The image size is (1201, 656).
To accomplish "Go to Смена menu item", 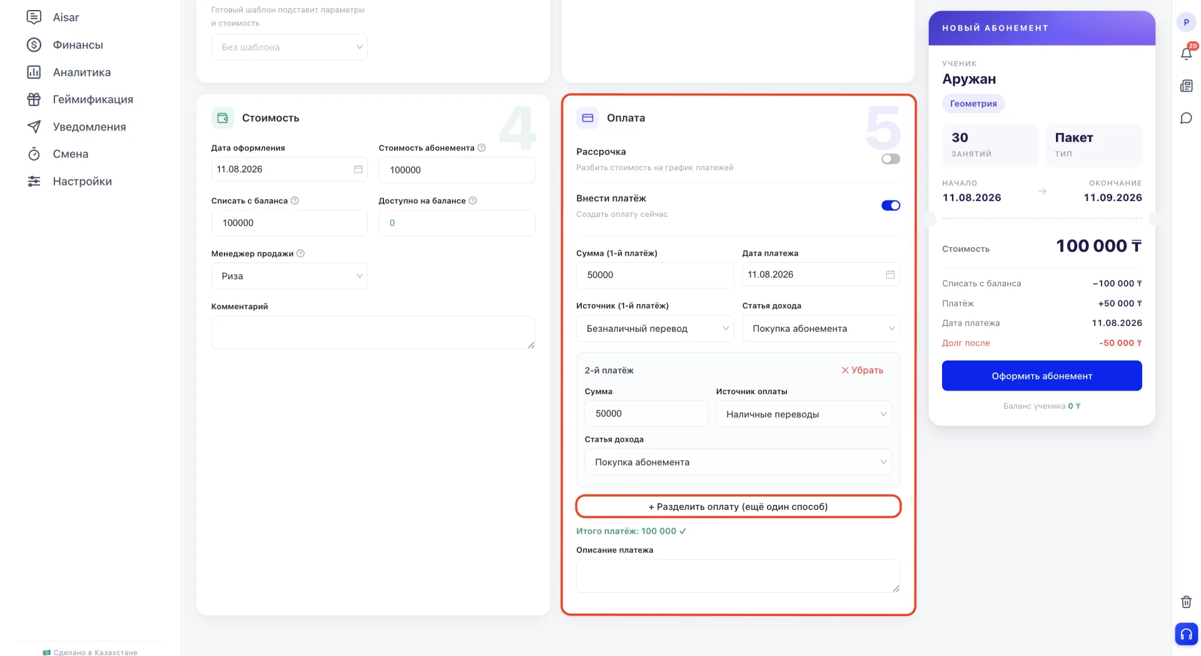I will click(x=71, y=154).
